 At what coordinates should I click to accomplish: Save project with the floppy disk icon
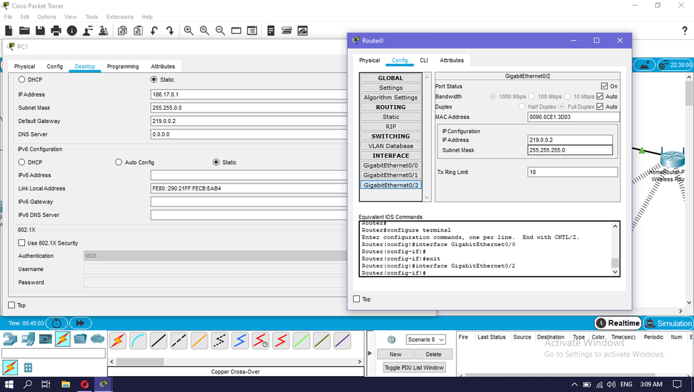point(40,31)
